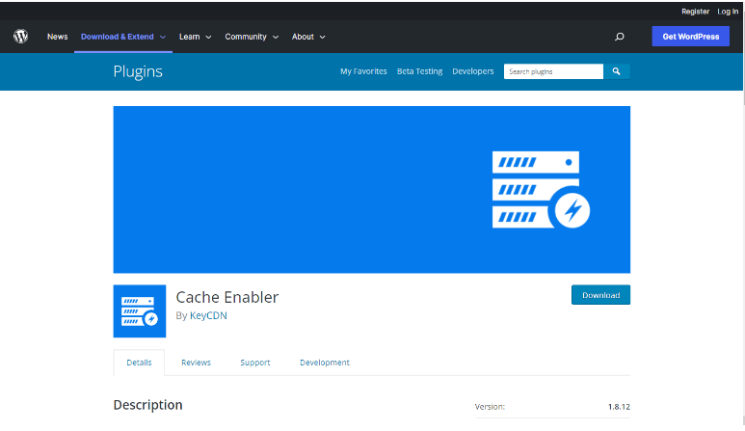Open the Developers link
This screenshot has height=431, width=745.
click(473, 71)
